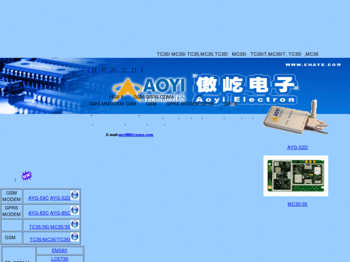Viewport: 350px width, 262px height.
Task: Click the GSM cell in fourth table row
Action: tap(12, 237)
